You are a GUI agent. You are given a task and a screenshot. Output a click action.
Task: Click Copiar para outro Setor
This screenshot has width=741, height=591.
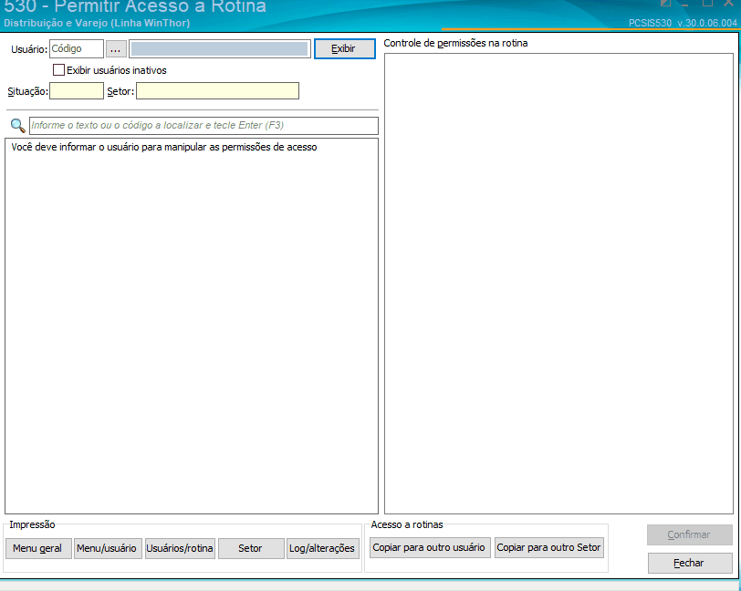click(x=549, y=547)
